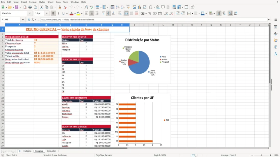Click the Cut scissors icon
Image resolution: width=280 pixels, height=157 pixels.
[x=42, y=7]
